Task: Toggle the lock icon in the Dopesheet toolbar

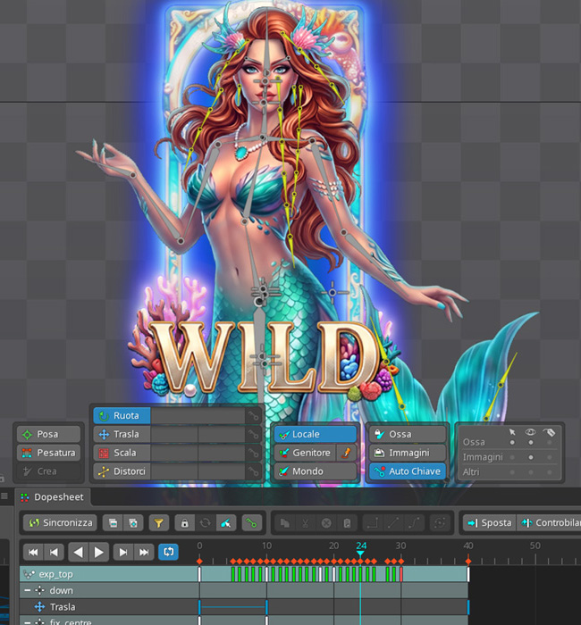Action: [184, 522]
